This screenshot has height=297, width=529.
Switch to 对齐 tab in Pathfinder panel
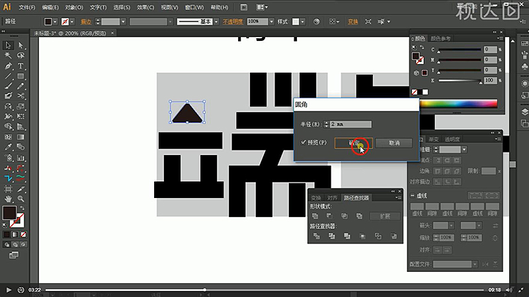tap(332, 197)
